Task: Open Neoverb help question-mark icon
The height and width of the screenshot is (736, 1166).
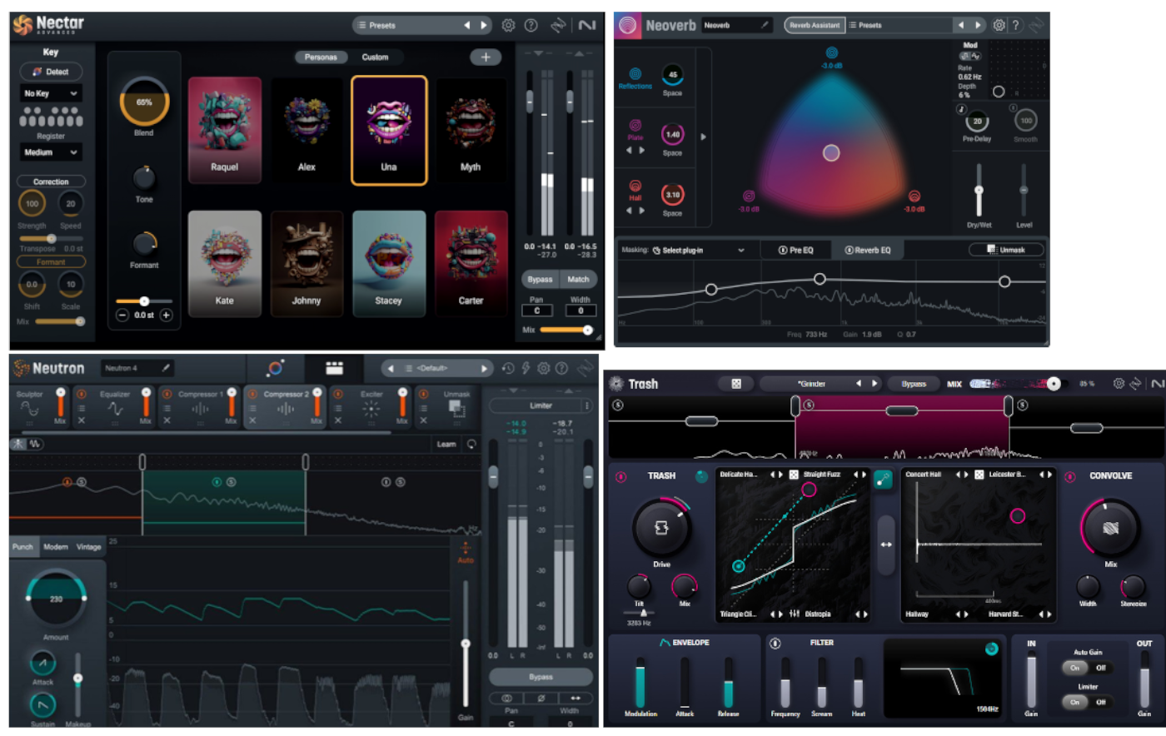Action: click(x=1015, y=25)
